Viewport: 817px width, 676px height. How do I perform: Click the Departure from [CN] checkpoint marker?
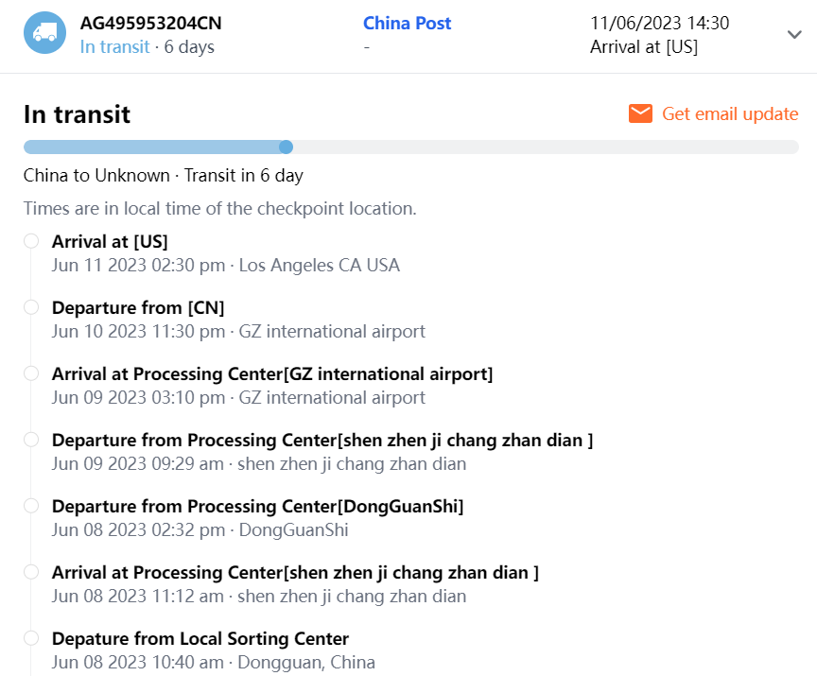[x=31, y=307]
